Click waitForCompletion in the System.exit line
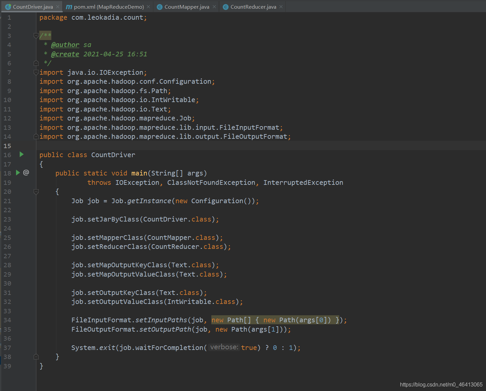 [169, 348]
